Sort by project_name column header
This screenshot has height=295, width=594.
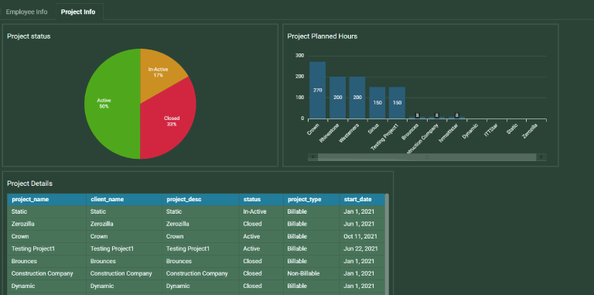click(x=46, y=200)
